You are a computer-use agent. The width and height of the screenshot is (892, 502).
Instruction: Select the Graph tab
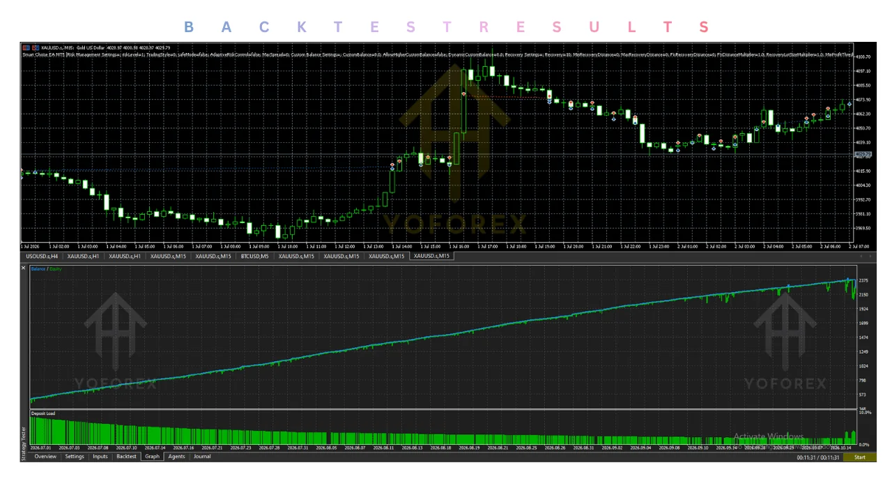click(152, 457)
